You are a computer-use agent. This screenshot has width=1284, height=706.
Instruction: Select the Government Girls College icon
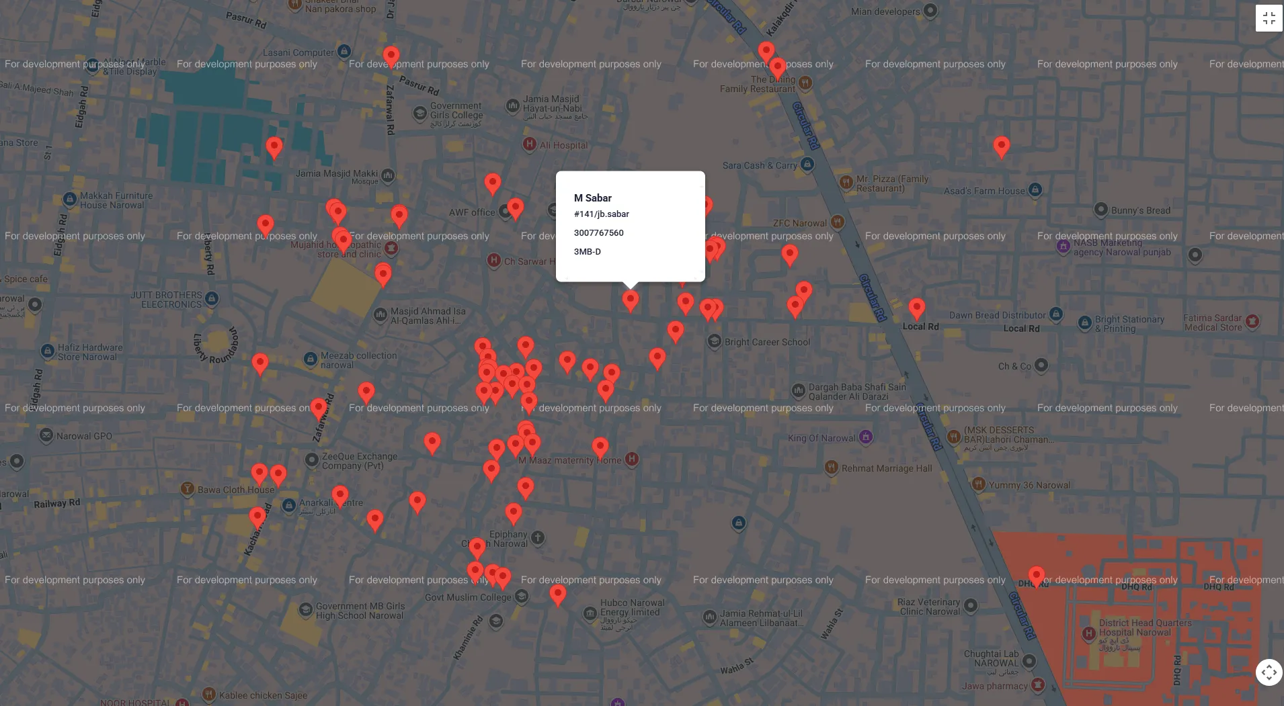420,113
